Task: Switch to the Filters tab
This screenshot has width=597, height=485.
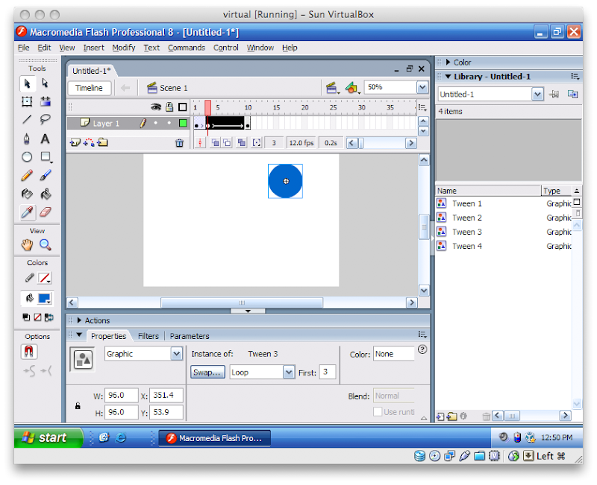Action: [148, 336]
